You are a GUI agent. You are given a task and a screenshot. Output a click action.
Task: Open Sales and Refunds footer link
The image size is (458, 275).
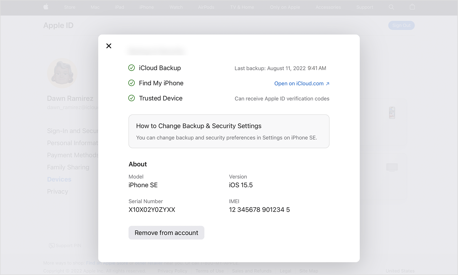click(252, 271)
